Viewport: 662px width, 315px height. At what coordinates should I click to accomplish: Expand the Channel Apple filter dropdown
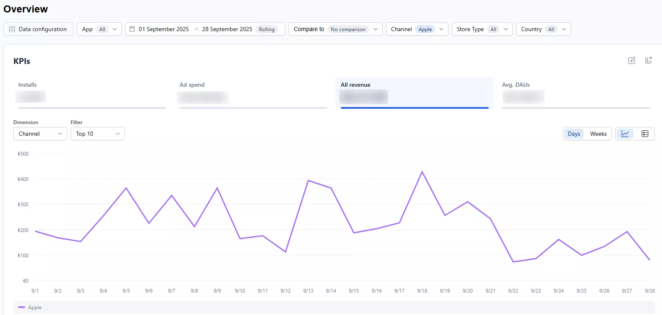417,29
